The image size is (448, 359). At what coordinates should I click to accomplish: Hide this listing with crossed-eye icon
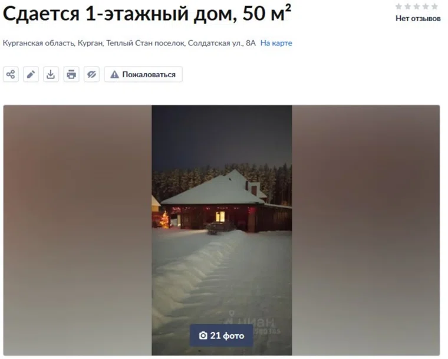(x=91, y=75)
